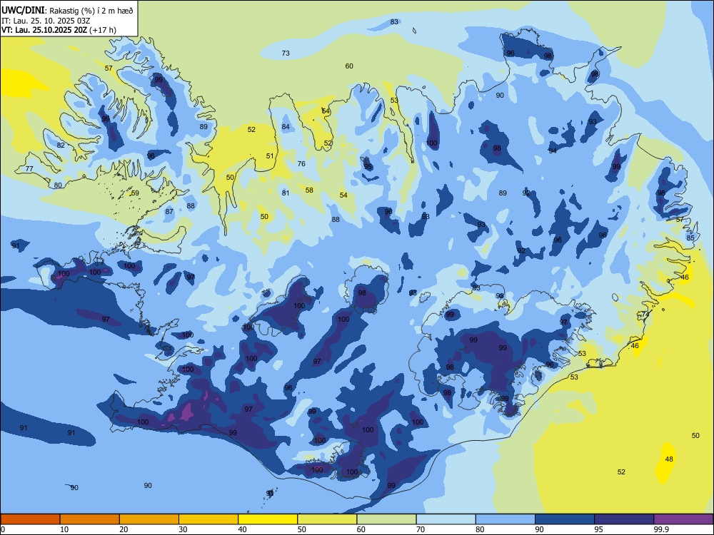
Task: Click the legend tick label '99.9'
Action: [x=661, y=529]
